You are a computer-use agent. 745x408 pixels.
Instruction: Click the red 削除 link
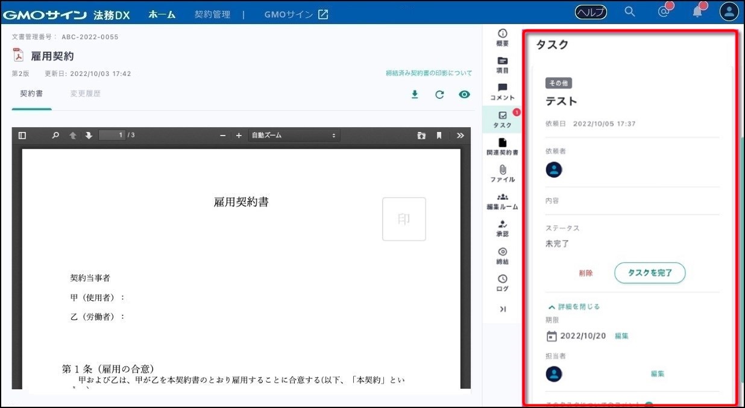click(585, 273)
